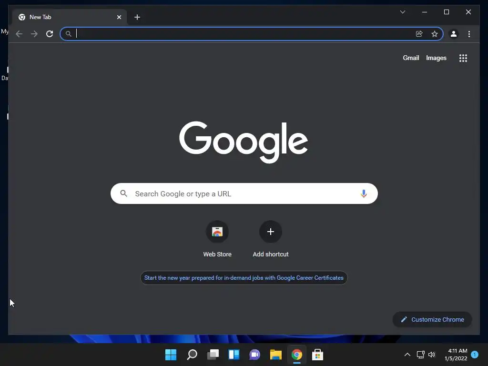Viewport: 488px width, 366px height.
Task: Select the New Tab tab
Action: pyautogui.click(x=69, y=17)
